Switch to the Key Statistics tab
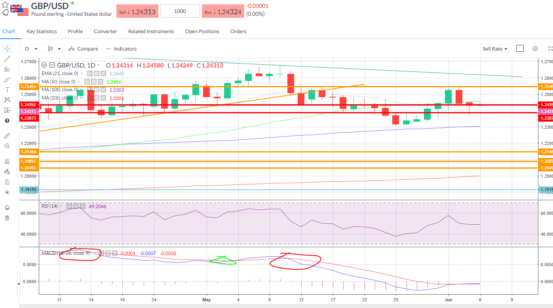This screenshot has height=308, width=553. [x=41, y=31]
